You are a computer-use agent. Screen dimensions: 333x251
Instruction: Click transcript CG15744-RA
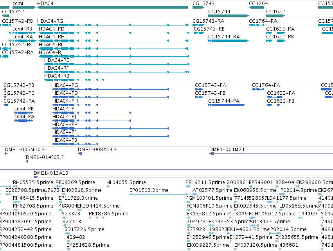(224, 37)
